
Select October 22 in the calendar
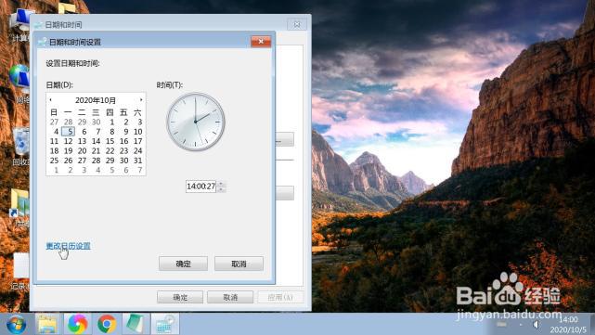(110, 150)
